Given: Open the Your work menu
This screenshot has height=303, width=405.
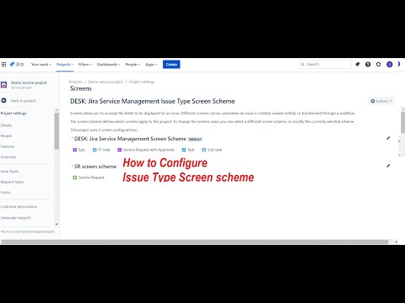Looking at the screenshot, I should pos(41,64).
